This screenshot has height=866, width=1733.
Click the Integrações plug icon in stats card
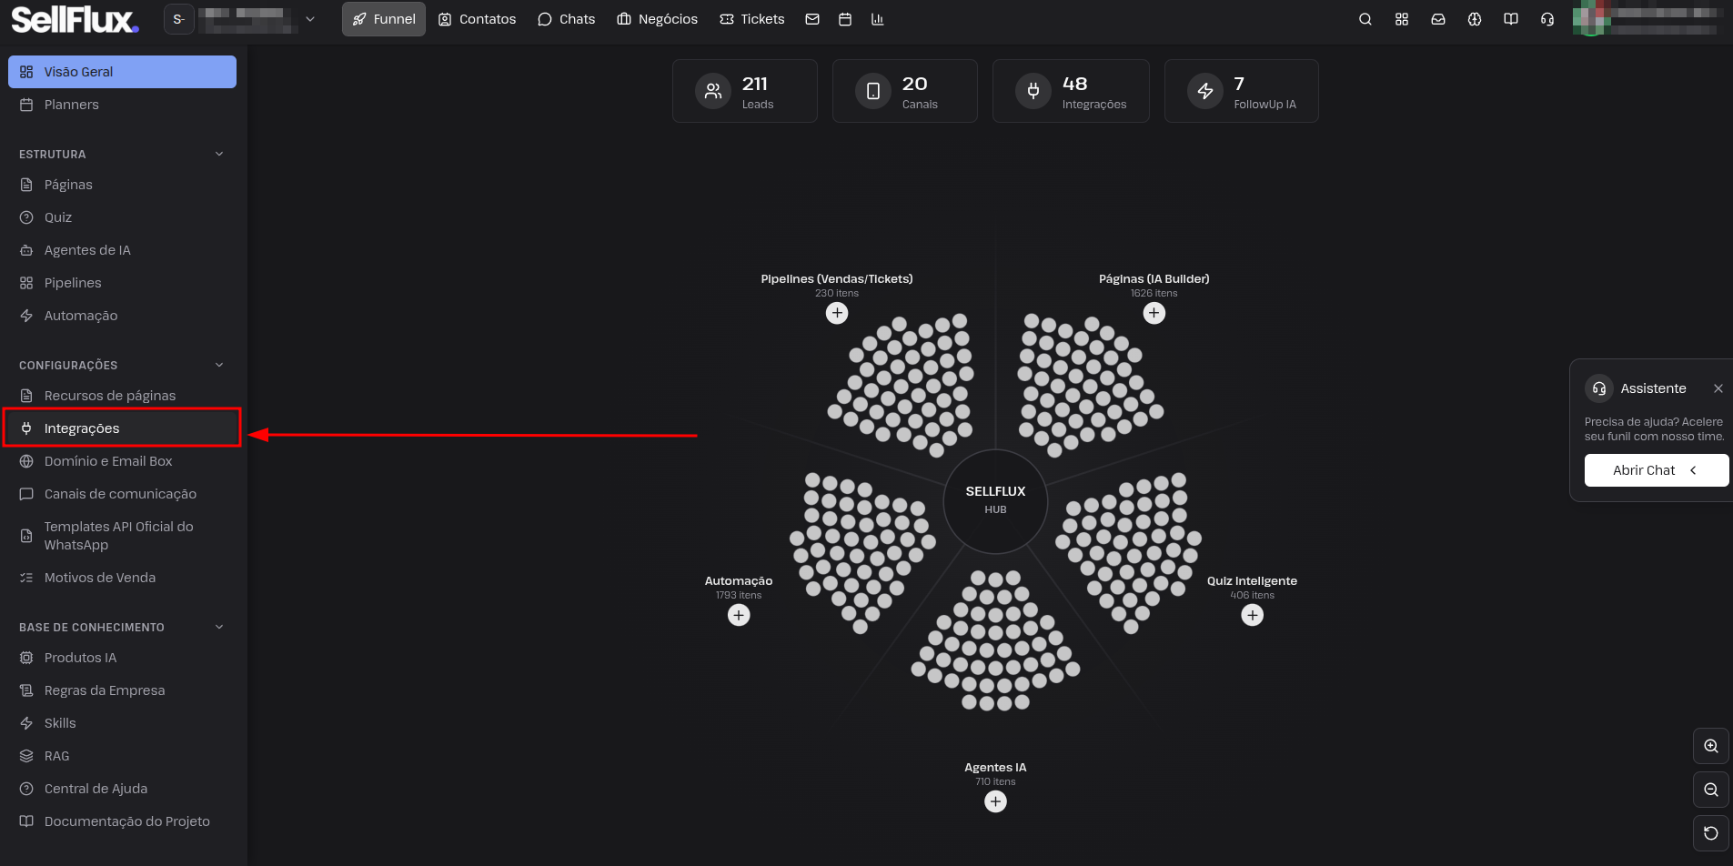[1033, 91]
